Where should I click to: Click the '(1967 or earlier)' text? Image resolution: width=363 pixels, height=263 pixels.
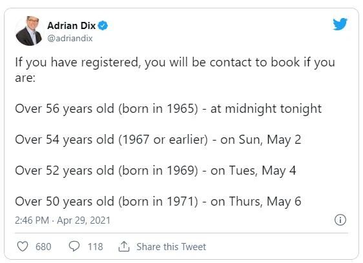point(163,140)
